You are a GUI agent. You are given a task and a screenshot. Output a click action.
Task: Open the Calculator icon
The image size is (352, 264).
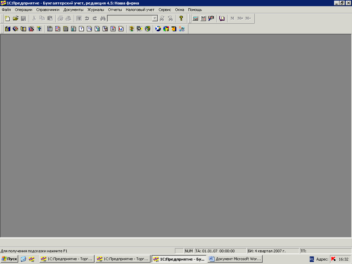pyautogui.click(x=195, y=19)
